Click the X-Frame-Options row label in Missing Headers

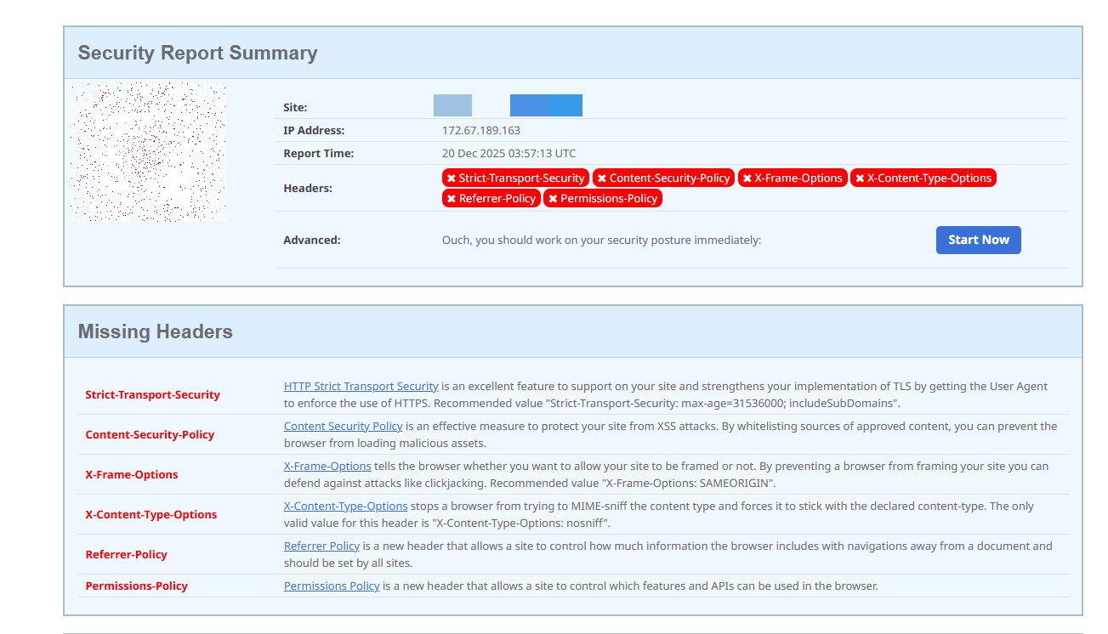(x=132, y=474)
